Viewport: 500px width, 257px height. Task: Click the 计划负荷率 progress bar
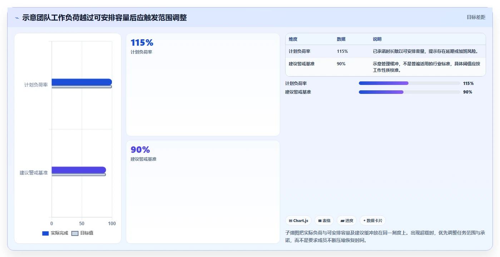coord(410,83)
